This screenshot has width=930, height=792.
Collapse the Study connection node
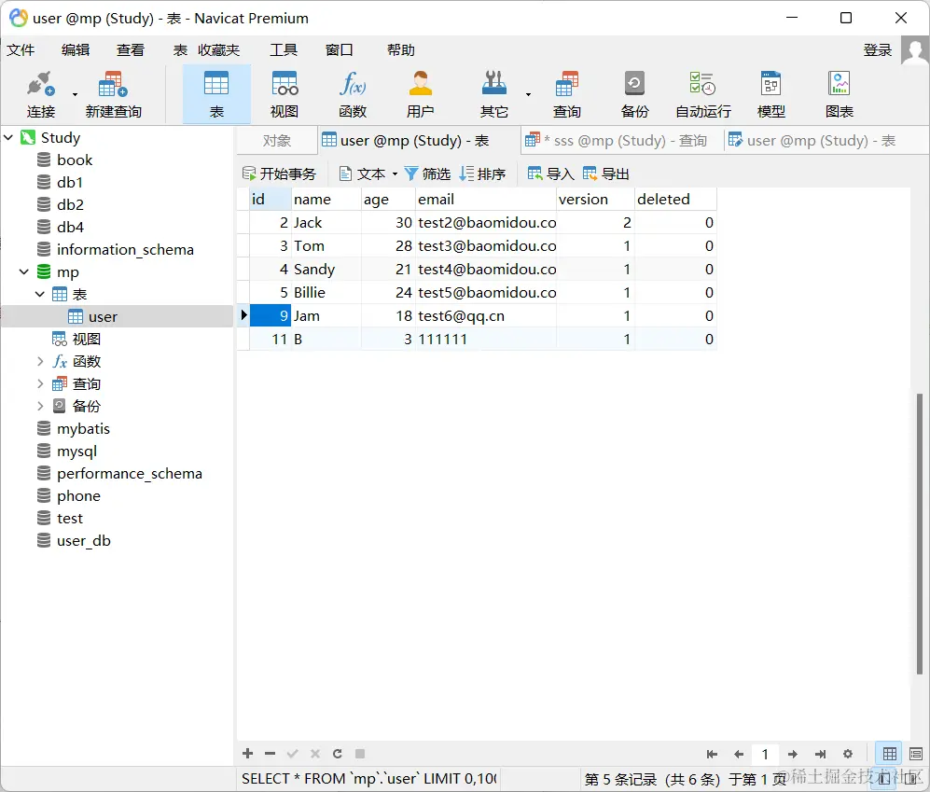coord(9,138)
